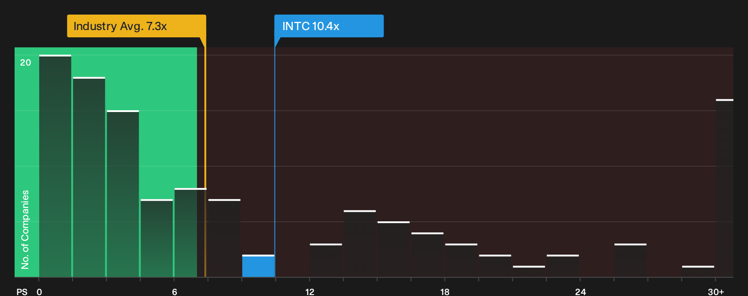
Task: Click the y-axis value 20
Action: point(26,62)
